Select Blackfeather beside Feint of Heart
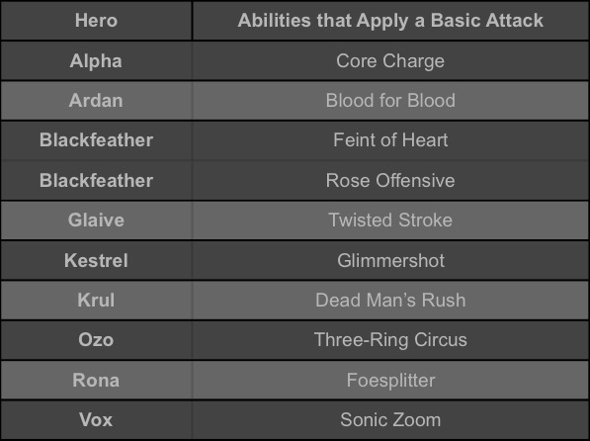The width and height of the screenshot is (590, 441). (96, 140)
